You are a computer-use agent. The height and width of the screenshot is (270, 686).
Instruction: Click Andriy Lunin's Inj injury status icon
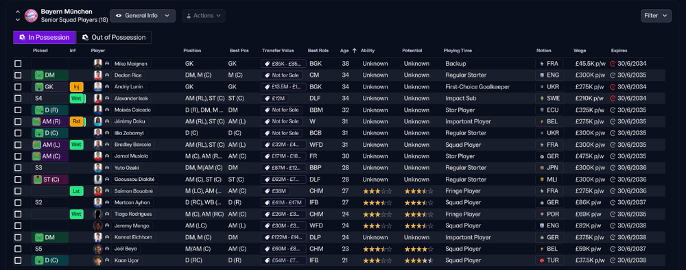76,87
